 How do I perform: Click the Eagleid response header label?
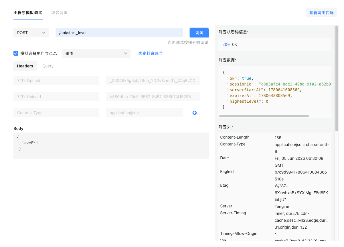pos(227,172)
